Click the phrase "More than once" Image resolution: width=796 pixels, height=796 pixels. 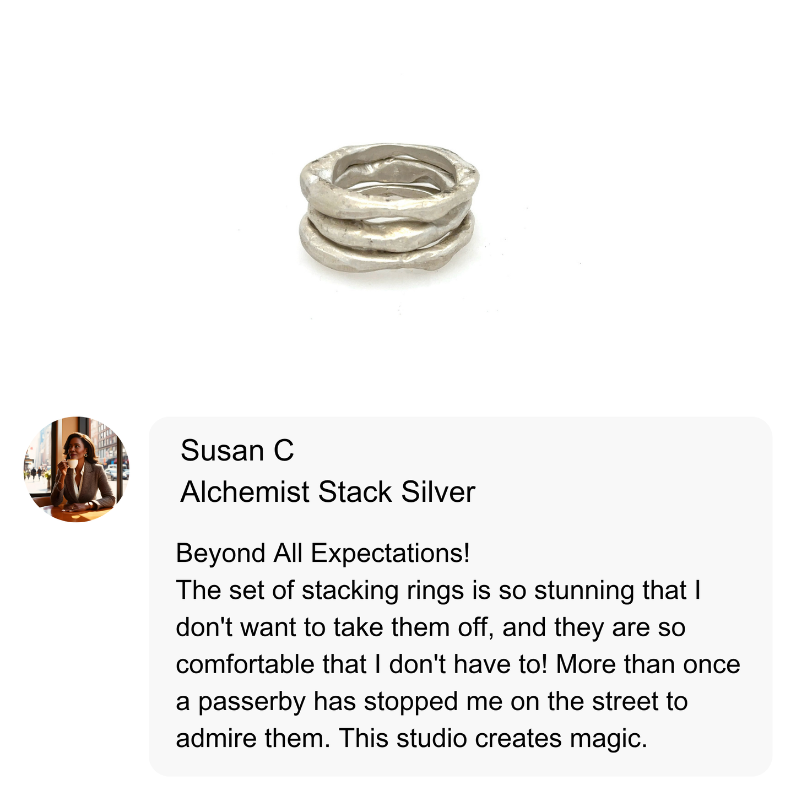[648, 664]
